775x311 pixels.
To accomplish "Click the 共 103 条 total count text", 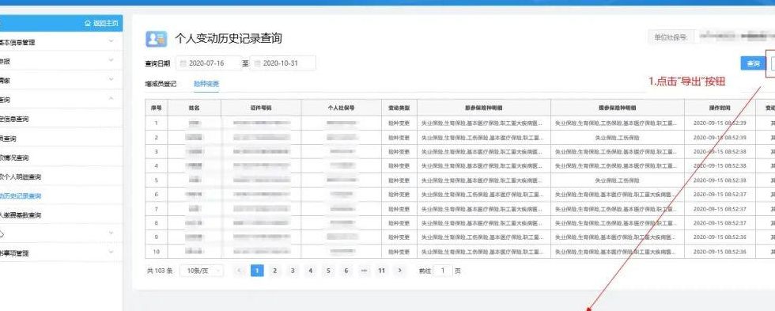I will point(159,271).
